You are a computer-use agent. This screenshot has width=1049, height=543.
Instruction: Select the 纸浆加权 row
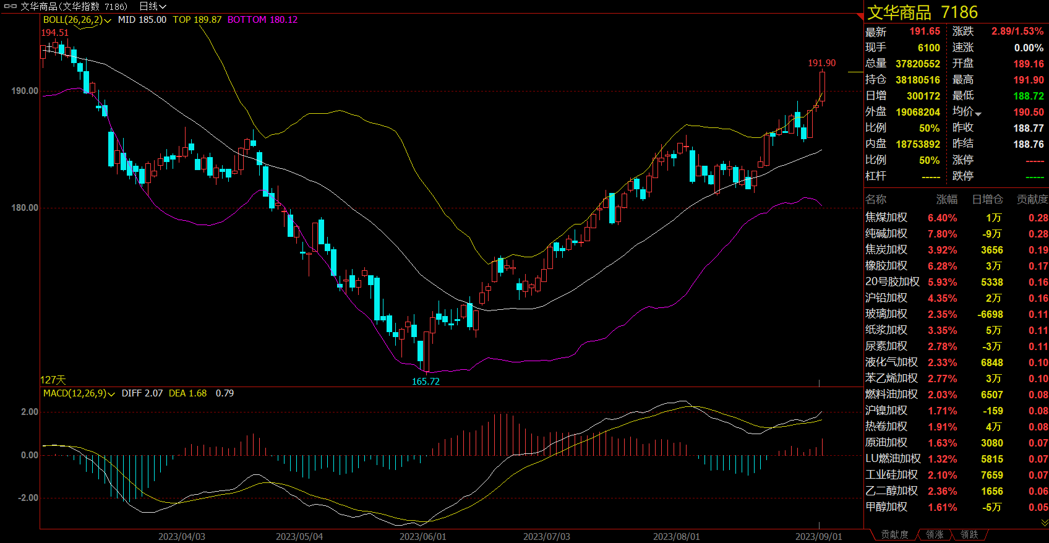956,330
